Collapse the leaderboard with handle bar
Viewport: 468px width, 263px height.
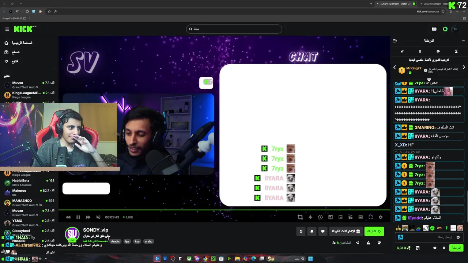[429, 79]
